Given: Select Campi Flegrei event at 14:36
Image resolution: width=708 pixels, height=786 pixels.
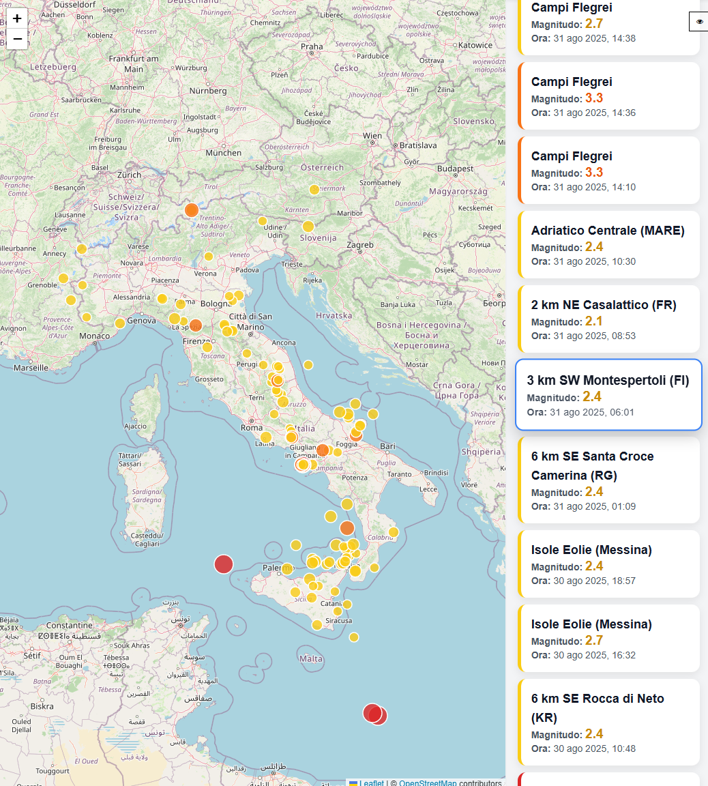Looking at the screenshot, I should click(x=608, y=96).
